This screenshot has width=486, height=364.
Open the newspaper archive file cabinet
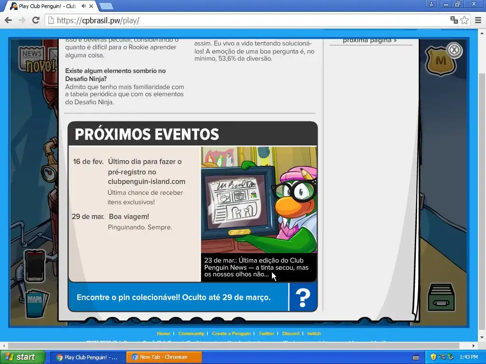coord(441,297)
